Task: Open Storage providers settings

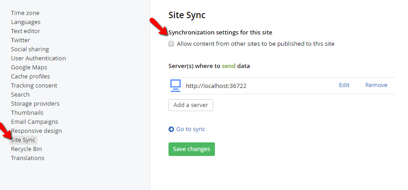Action: click(35, 104)
